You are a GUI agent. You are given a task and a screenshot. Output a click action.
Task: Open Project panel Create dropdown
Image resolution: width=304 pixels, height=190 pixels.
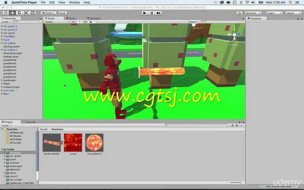6,125
